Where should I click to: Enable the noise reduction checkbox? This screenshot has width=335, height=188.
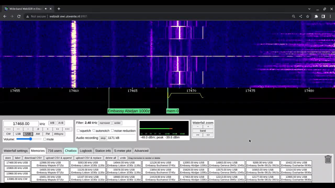click(x=112, y=131)
